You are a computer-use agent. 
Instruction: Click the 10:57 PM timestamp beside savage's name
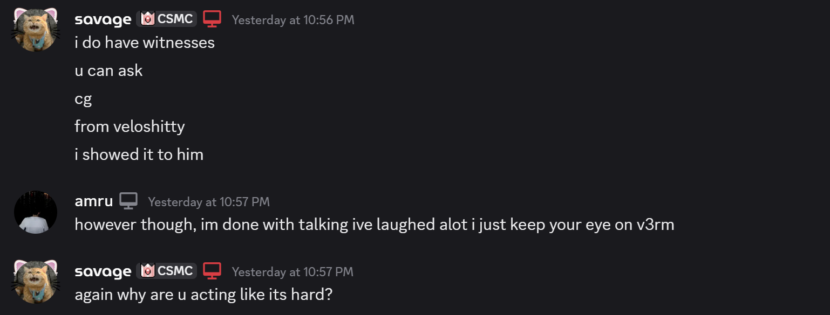tap(292, 272)
